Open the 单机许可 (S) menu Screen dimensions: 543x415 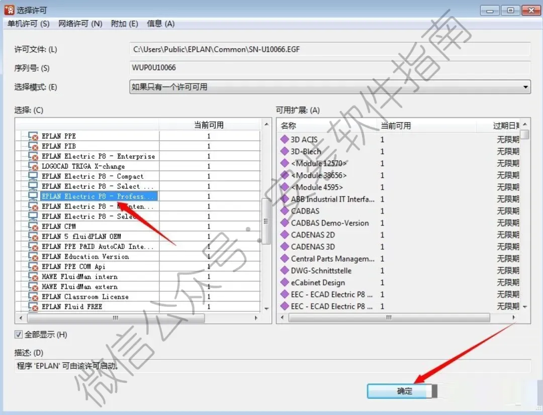(28, 24)
